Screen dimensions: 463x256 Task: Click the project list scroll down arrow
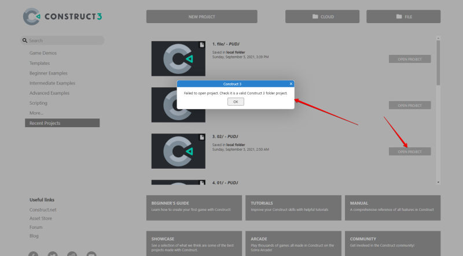coord(438,182)
